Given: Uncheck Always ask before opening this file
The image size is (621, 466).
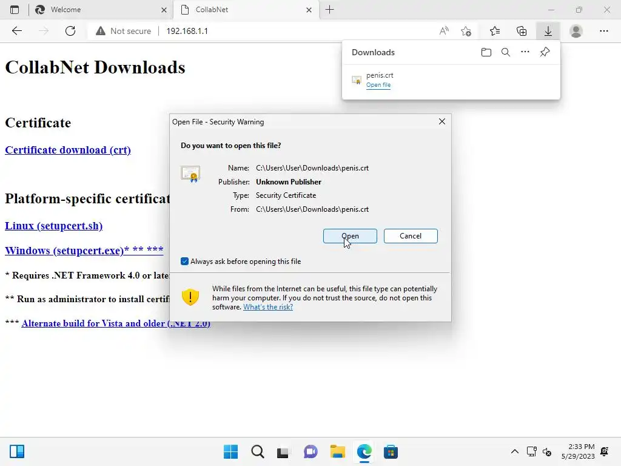Looking at the screenshot, I should pos(184,261).
